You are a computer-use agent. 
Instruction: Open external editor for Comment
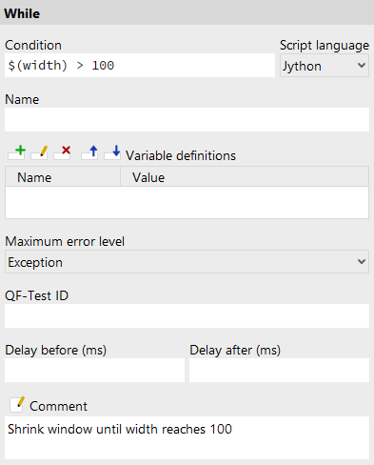point(17,404)
